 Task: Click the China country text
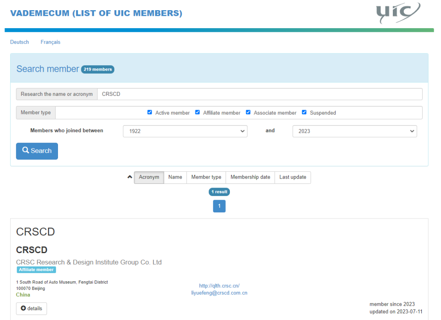click(23, 295)
